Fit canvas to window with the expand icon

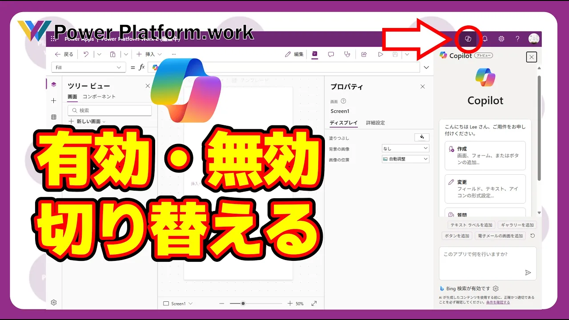[314, 304]
